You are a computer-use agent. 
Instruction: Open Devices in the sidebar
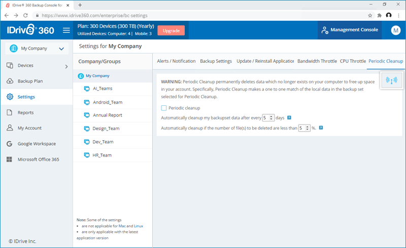[25, 65]
